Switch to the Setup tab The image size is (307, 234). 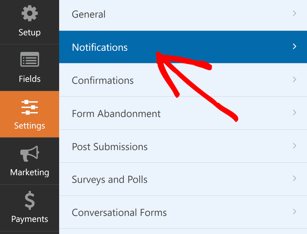click(29, 22)
